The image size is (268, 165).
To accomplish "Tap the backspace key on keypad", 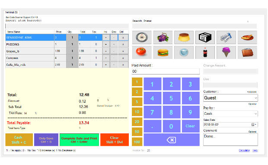I will pos(172,140).
